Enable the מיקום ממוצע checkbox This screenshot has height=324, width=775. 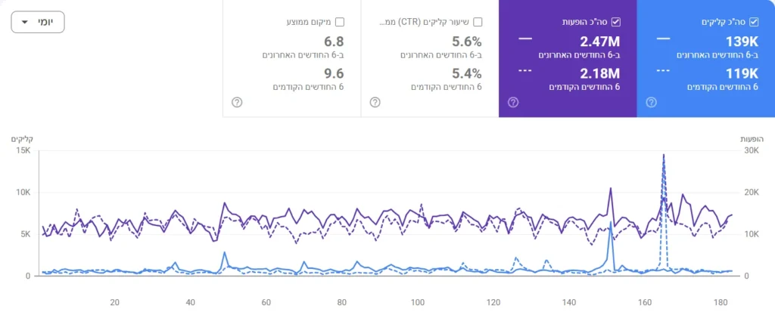340,22
